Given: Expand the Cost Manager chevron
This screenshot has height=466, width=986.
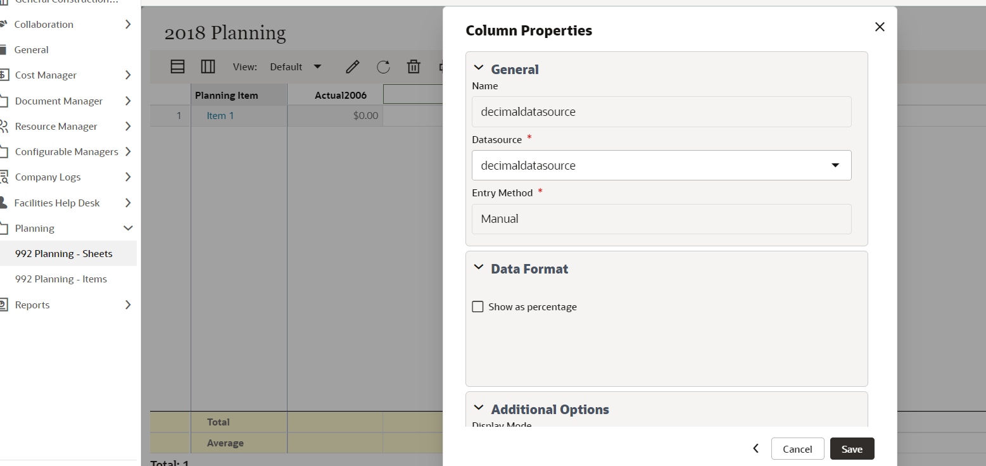Looking at the screenshot, I should pyautogui.click(x=128, y=75).
